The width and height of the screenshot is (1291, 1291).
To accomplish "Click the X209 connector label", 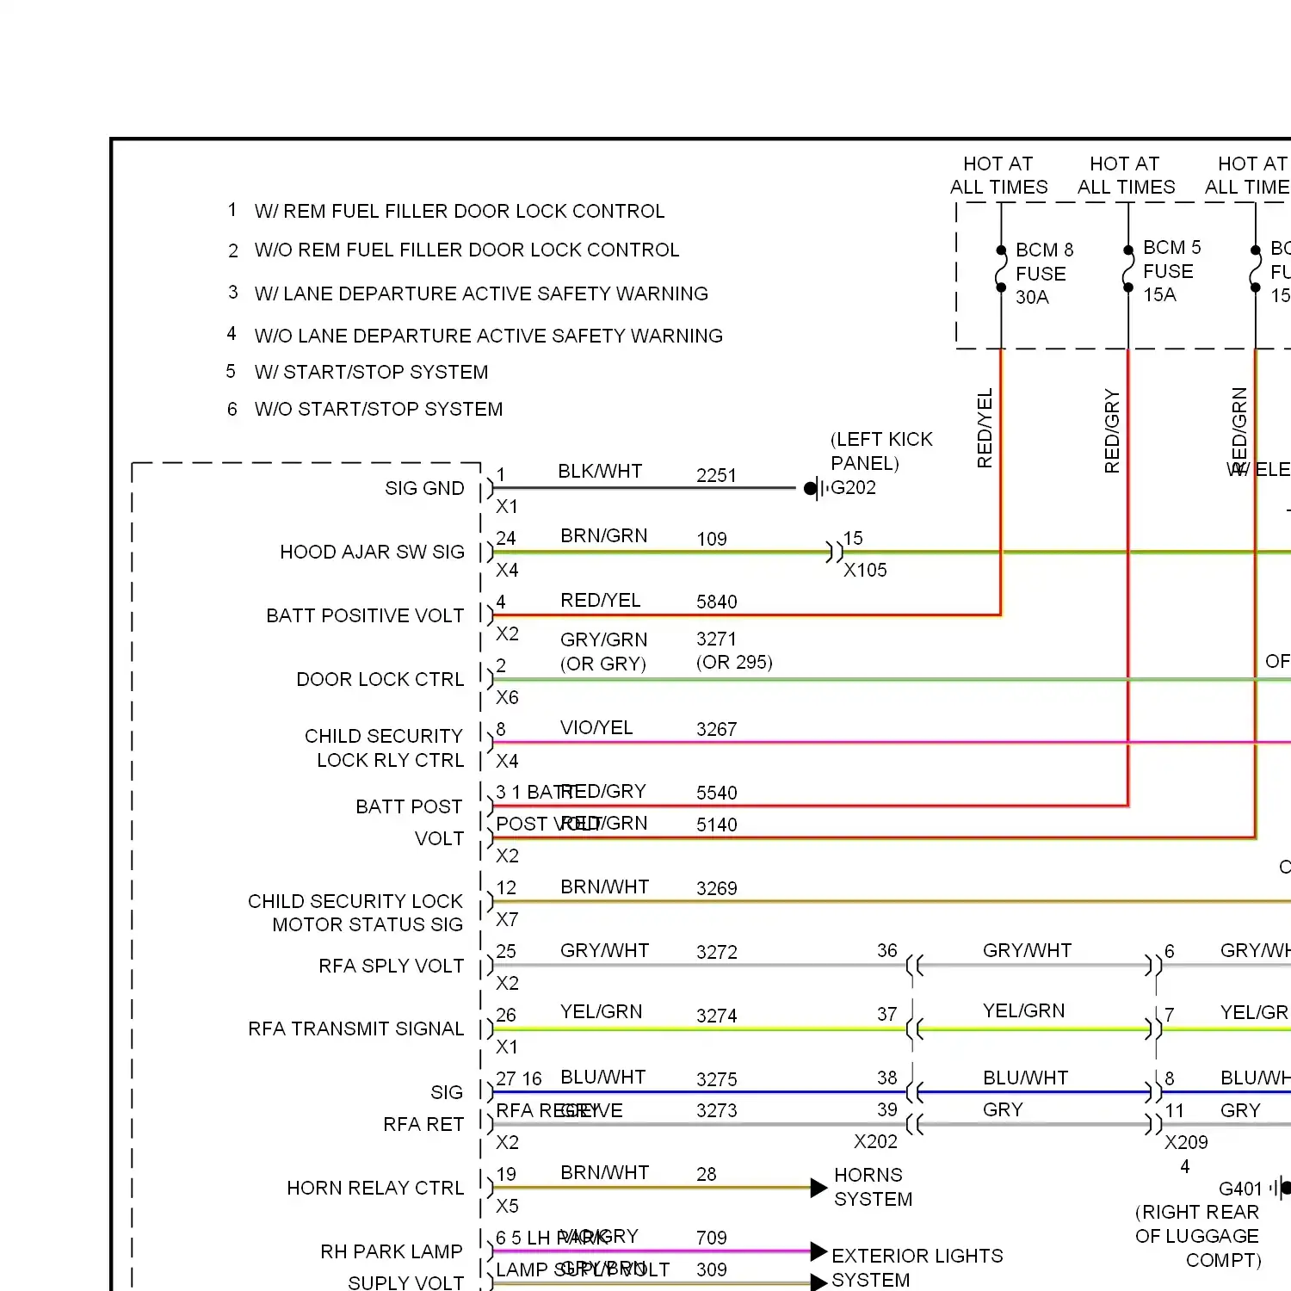I will [x=1186, y=1142].
